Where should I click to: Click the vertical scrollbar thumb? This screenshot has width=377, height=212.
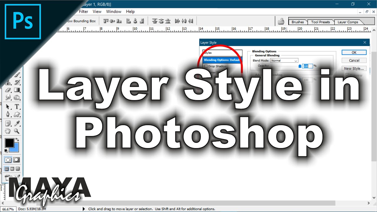374,106
